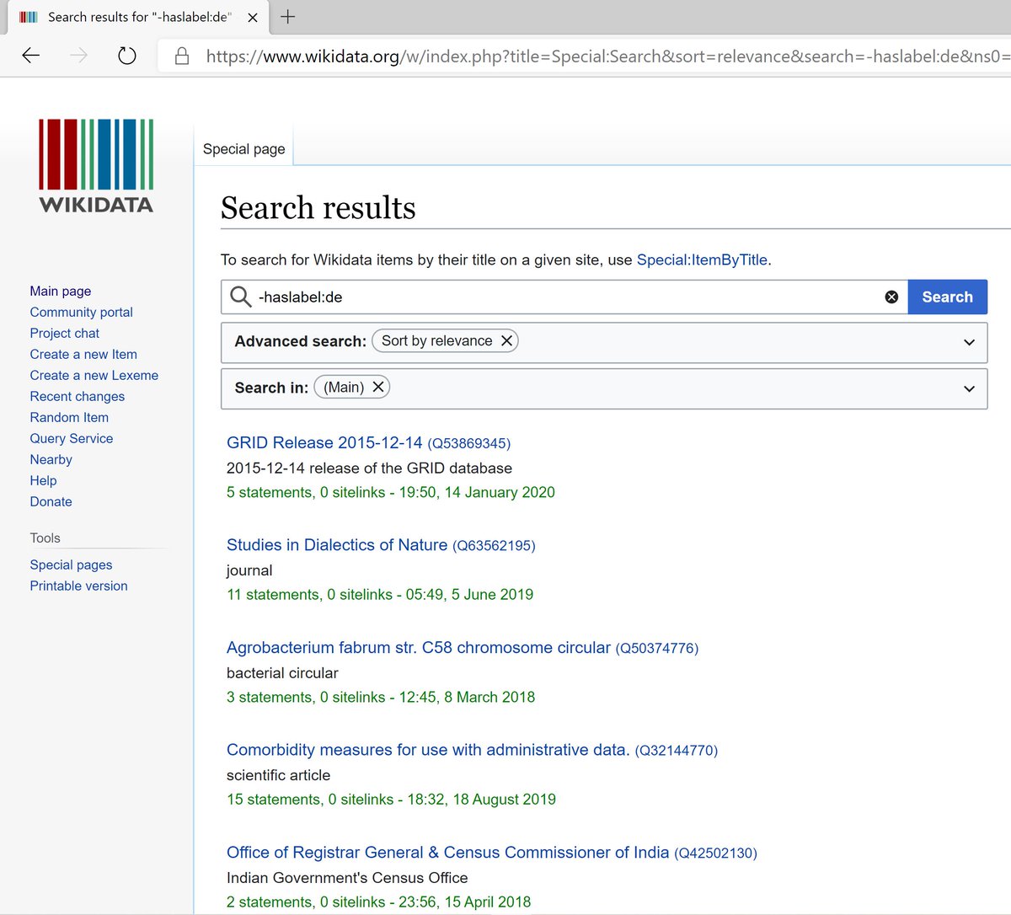Screen dimensions: 1011x915
Task: Clear the search field with the X icon
Action: click(891, 297)
